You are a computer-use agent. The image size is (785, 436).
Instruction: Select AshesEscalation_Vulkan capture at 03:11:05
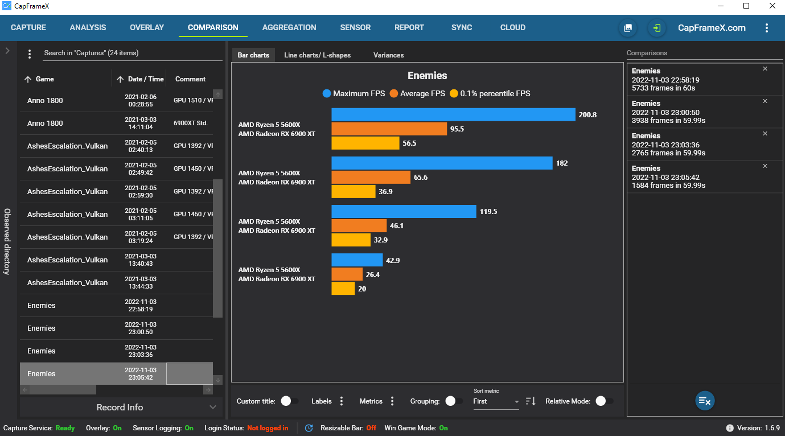116,215
